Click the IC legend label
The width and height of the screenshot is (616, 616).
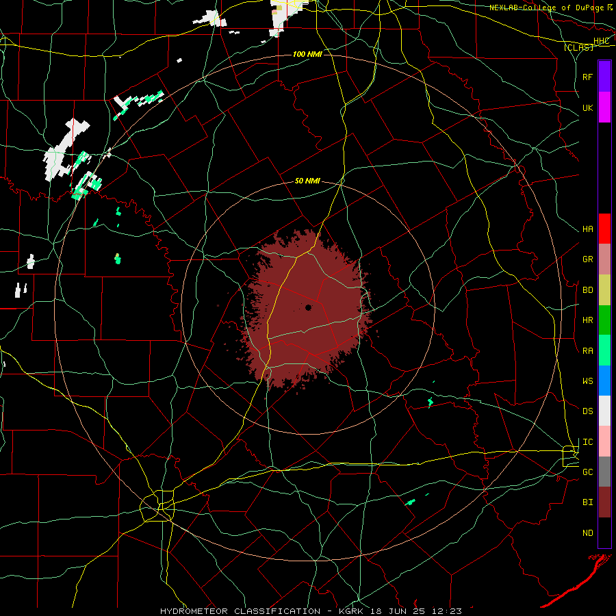pos(587,442)
